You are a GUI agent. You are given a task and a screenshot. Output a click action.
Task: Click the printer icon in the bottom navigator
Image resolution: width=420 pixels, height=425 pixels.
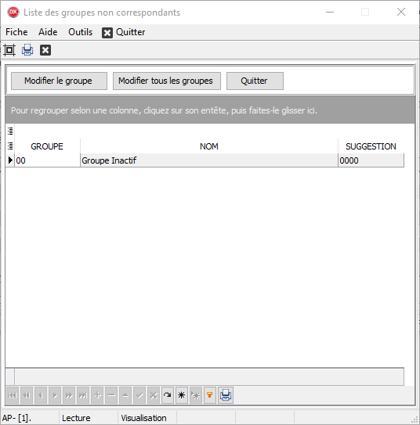(x=226, y=395)
